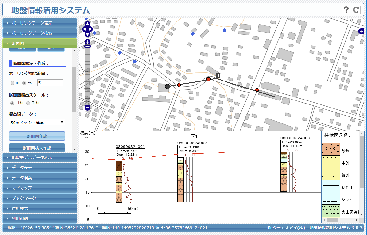
Task: Click boring ID link 080900824003
Action: (295, 138)
